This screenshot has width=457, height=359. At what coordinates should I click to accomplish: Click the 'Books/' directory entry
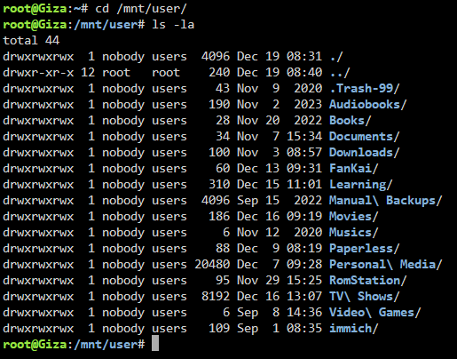pyautogui.click(x=351, y=121)
